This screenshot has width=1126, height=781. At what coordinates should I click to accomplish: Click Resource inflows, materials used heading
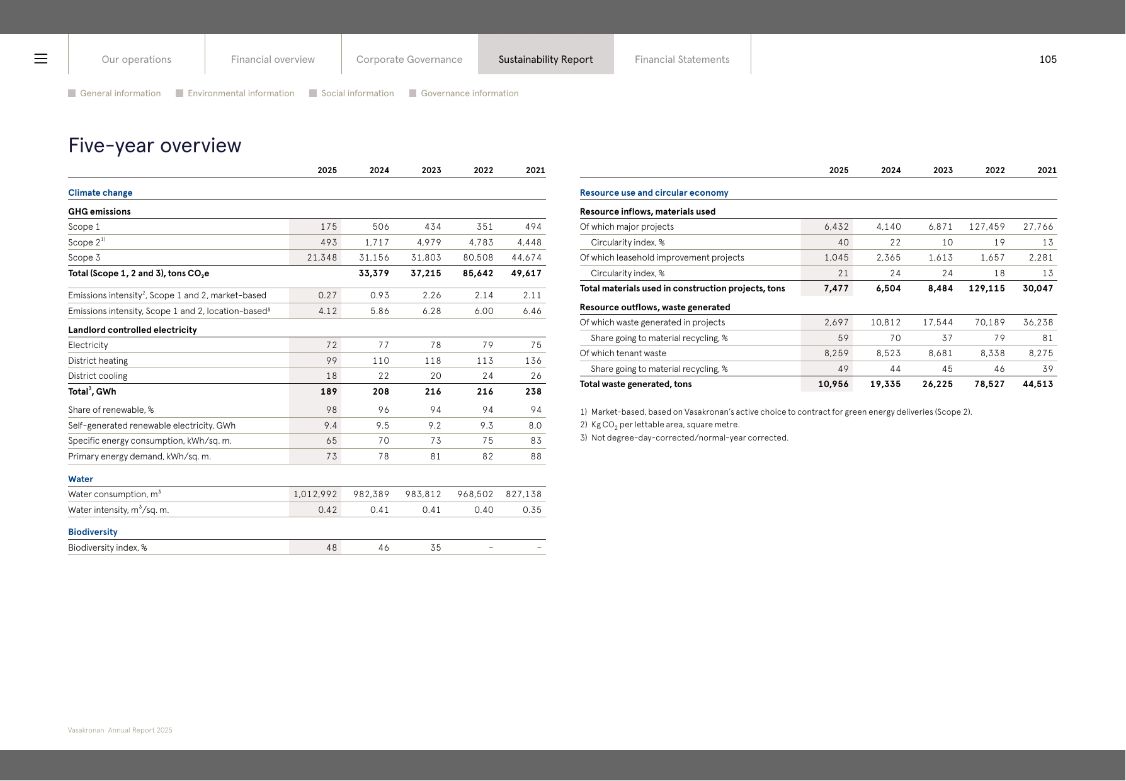648,211
